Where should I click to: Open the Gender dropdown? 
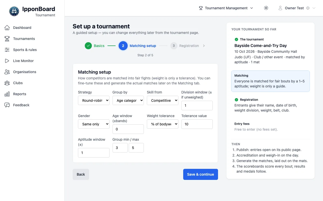pyautogui.click(x=94, y=124)
